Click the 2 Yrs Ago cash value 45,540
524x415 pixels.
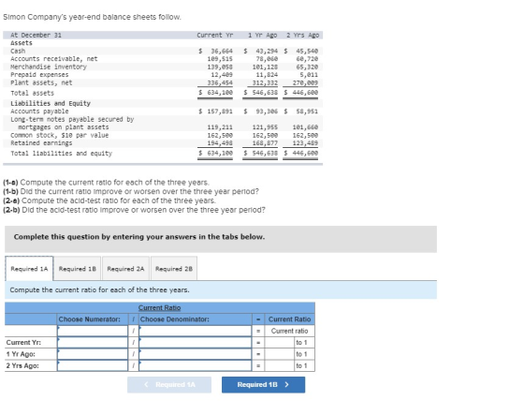[307, 51]
